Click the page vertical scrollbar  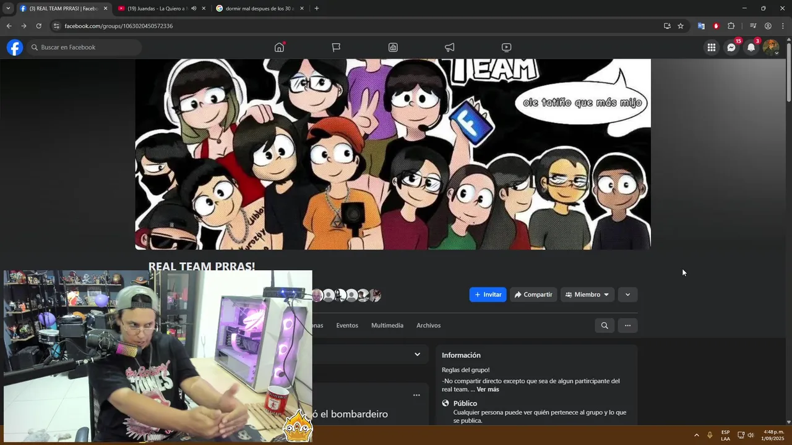(x=788, y=72)
